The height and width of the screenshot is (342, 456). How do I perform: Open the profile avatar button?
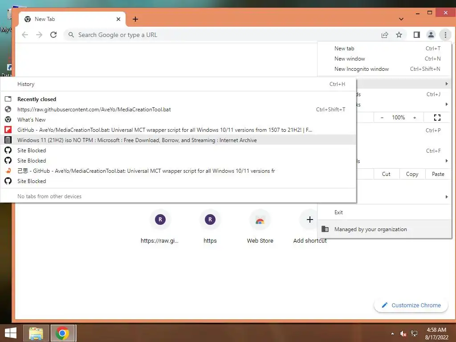click(x=431, y=35)
